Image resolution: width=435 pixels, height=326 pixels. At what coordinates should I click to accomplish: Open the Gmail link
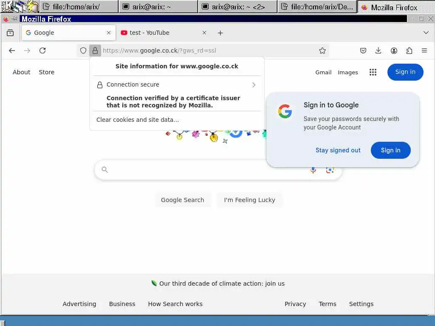(323, 72)
